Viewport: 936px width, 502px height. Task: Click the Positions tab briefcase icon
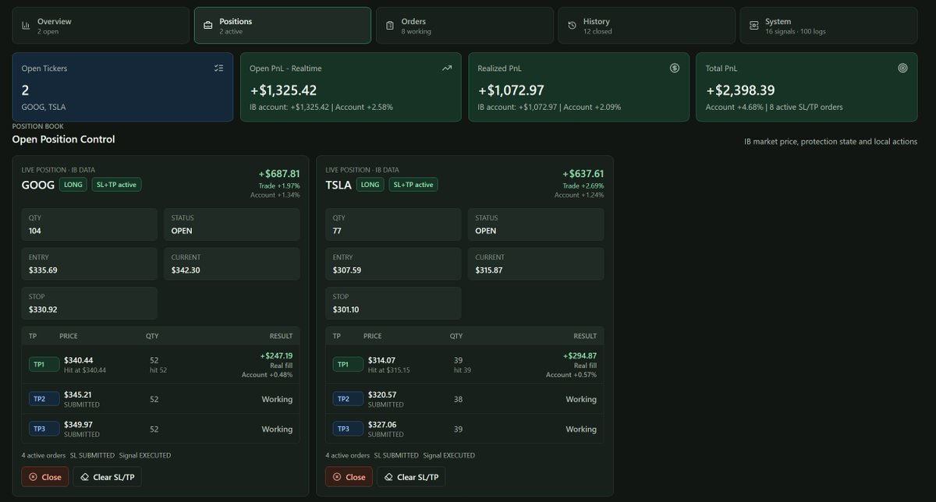coord(207,26)
